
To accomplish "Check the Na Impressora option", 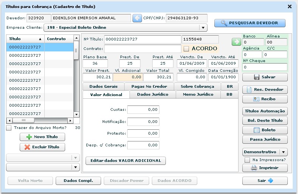I will [x=247, y=160].
